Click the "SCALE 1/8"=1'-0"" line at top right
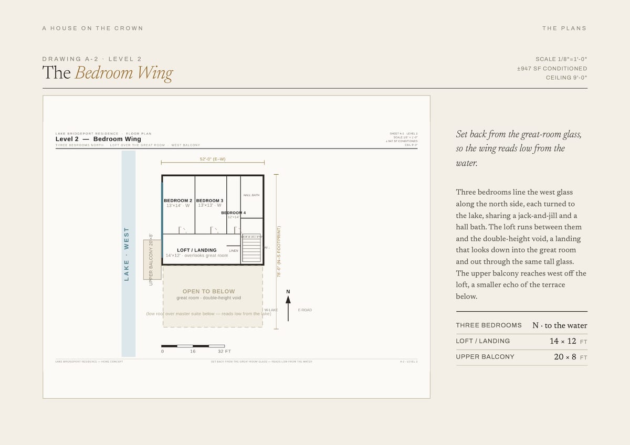The image size is (630, 445). (x=561, y=59)
